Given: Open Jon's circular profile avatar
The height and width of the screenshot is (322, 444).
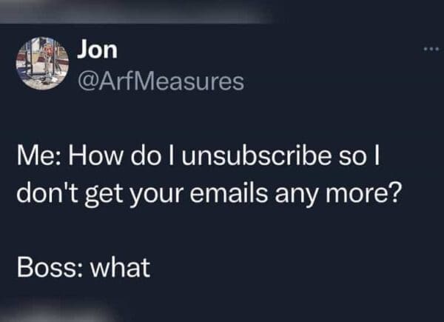Looking at the screenshot, I should [42, 63].
